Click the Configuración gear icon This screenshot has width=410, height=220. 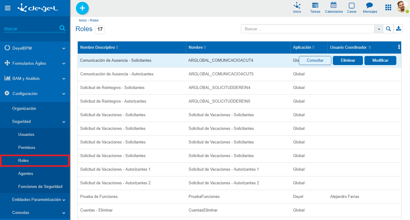[x=7, y=93]
